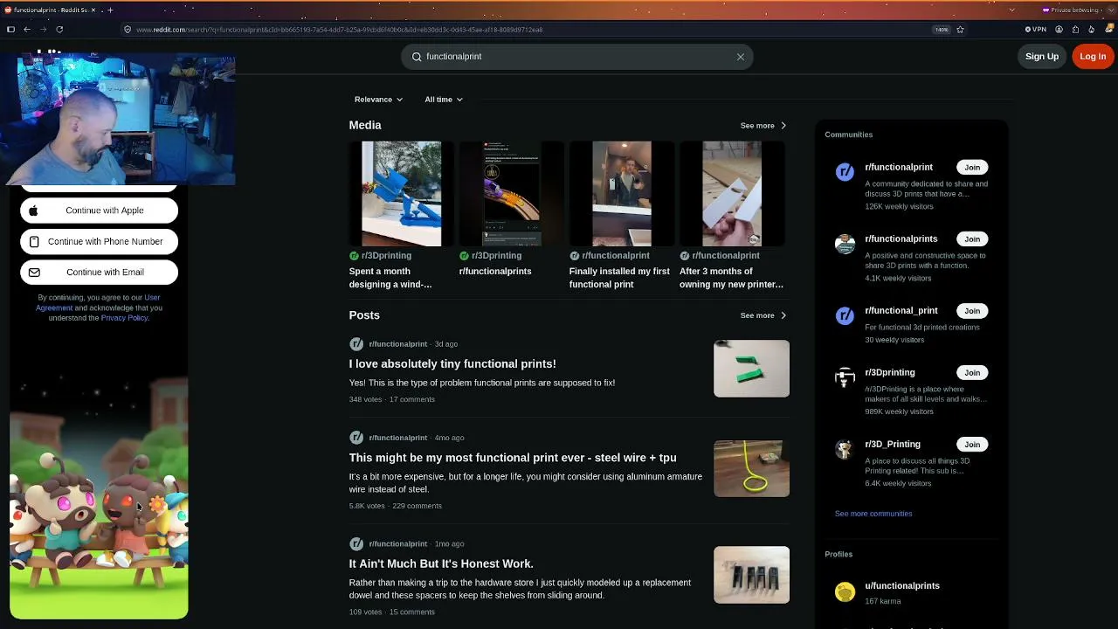
Task: Open a new browser tab with plus icon
Action: point(110,10)
